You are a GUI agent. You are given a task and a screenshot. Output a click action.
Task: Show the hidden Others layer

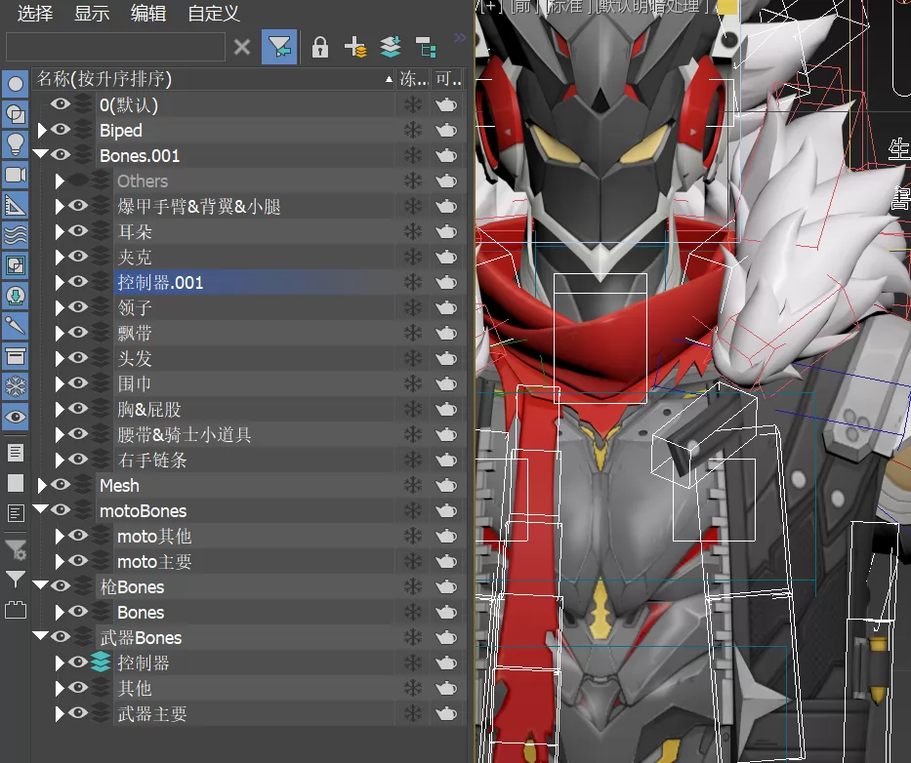tap(77, 181)
